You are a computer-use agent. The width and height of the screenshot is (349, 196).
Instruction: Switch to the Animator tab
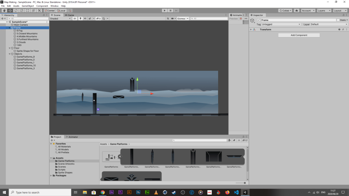[x=73, y=137]
